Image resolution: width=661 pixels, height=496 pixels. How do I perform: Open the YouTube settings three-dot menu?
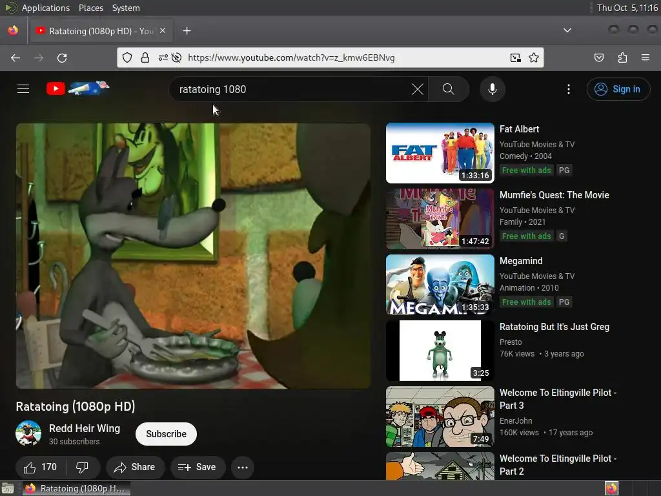click(x=569, y=89)
